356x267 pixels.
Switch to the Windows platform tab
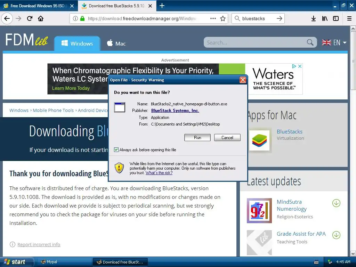77,43
